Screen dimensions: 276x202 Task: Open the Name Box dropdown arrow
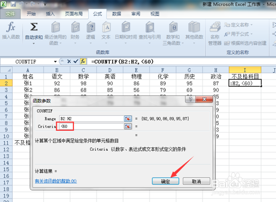pos(55,62)
